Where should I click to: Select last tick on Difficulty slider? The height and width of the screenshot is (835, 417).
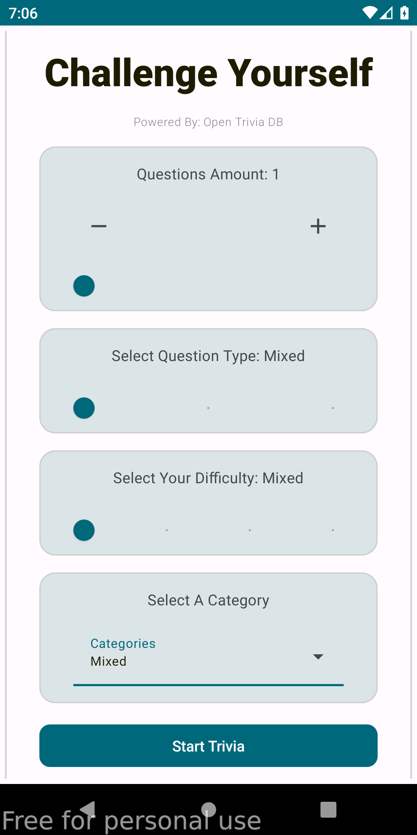pos(333,530)
